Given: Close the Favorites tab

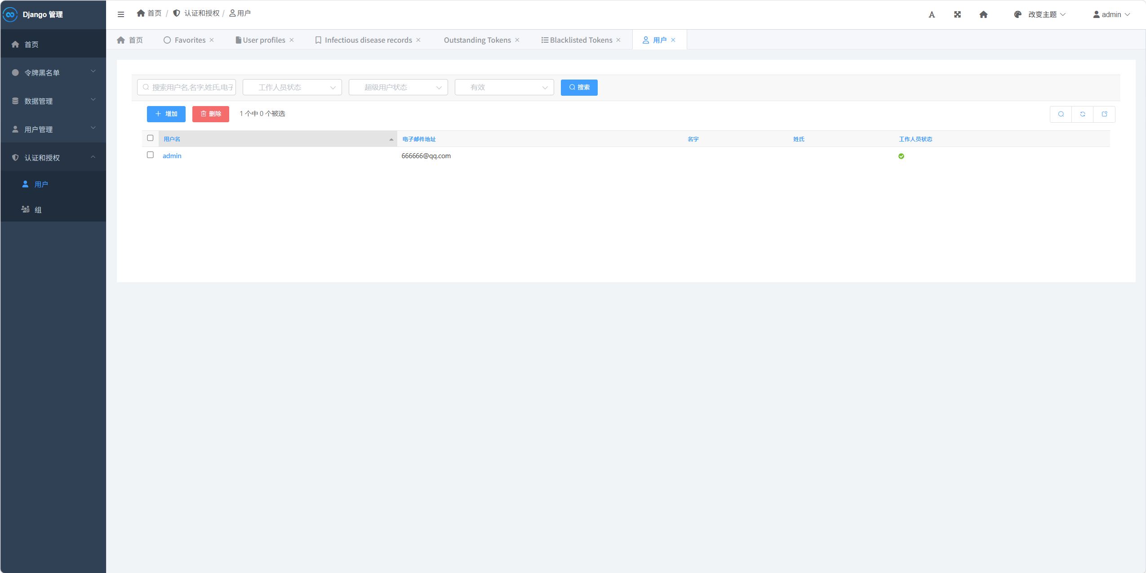Looking at the screenshot, I should (212, 40).
